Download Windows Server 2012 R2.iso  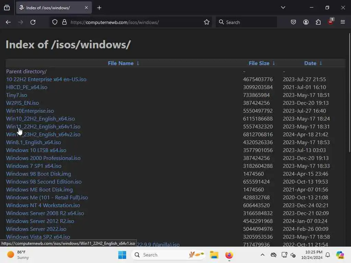click(x=40, y=221)
